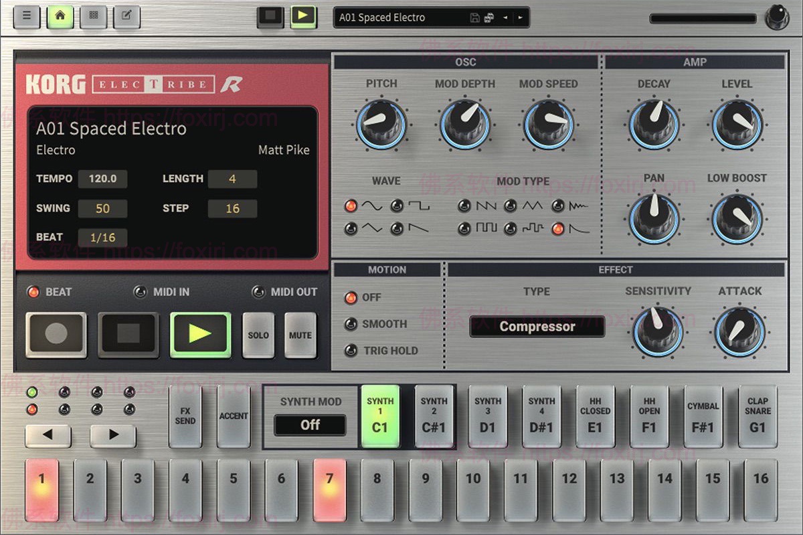Open the hamburger menu in the top bar
Image resolution: width=803 pixels, height=535 pixels.
[x=26, y=17]
